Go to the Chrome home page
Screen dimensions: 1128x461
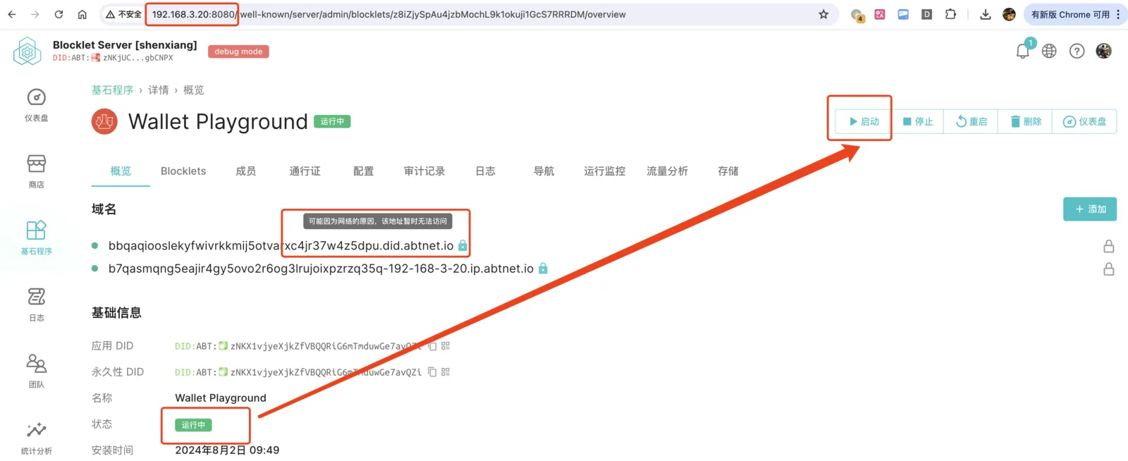coord(82,14)
